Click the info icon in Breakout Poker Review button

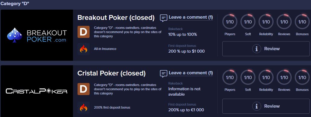pyautogui.click(x=257, y=49)
